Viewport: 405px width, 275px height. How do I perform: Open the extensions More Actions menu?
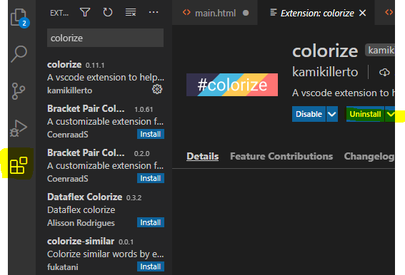pos(154,12)
